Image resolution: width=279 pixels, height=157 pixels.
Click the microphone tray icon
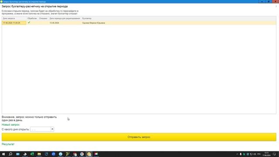241,154
